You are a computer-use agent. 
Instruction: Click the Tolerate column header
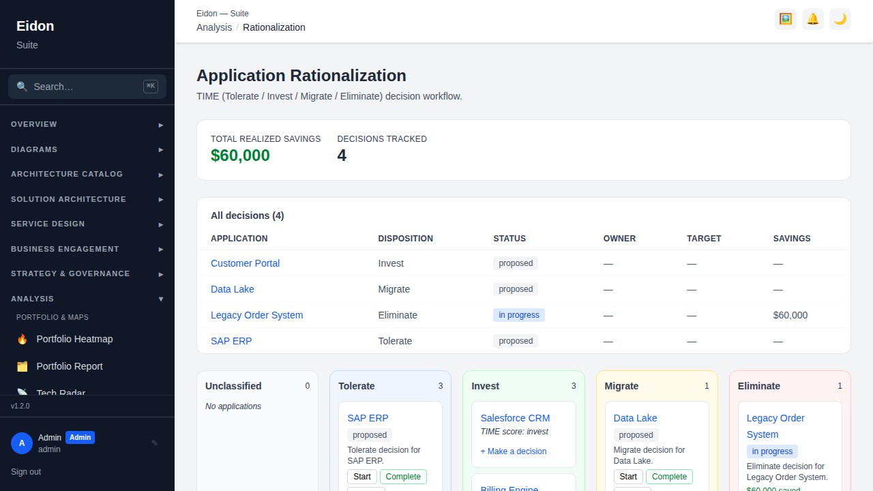tap(357, 386)
